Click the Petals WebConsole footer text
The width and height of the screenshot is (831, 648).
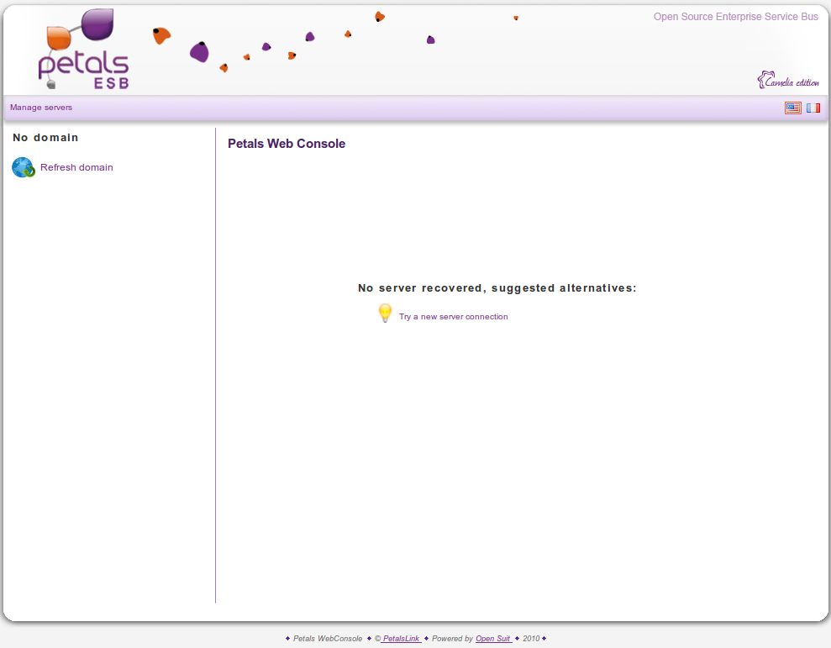click(328, 639)
